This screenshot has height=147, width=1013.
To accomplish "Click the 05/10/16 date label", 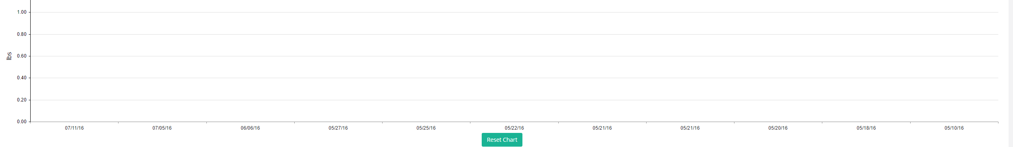I will click(954, 128).
